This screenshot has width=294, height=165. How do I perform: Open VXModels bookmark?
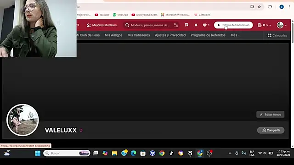[202, 15]
